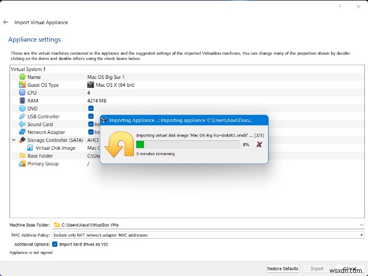Click the Network Adapter icon
The height and width of the screenshot is (276, 368).
22,132
